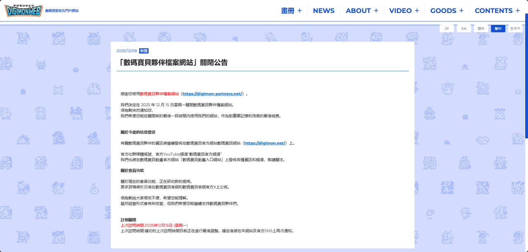Select the 繁中 language option
528x252 pixels.
click(x=498, y=29)
